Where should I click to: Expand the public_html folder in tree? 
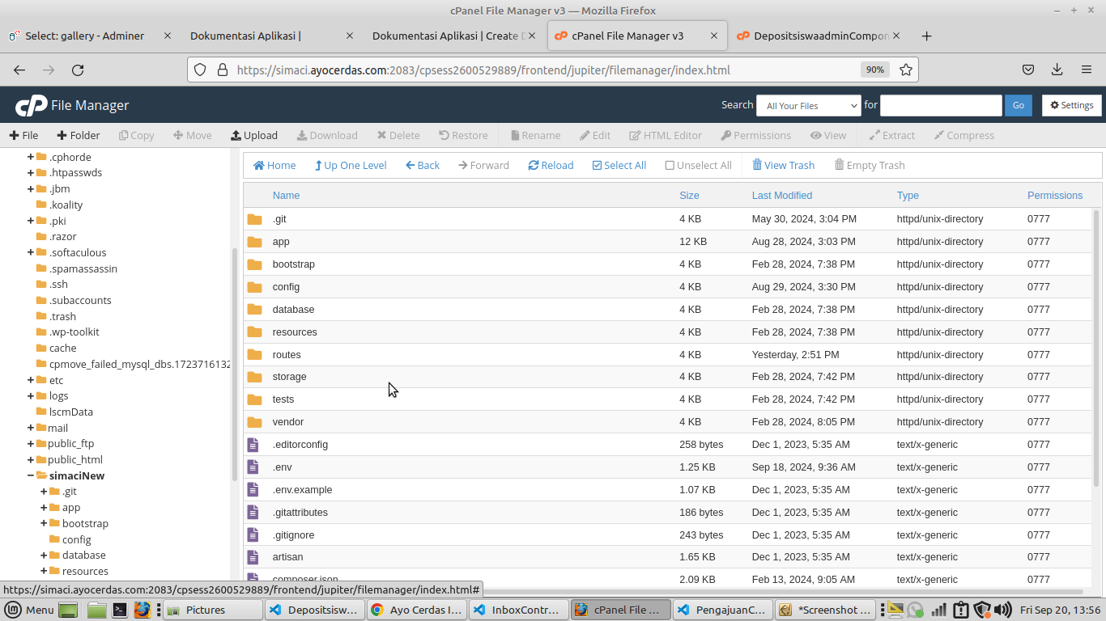[31, 459]
